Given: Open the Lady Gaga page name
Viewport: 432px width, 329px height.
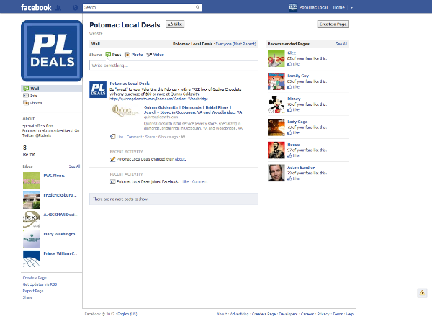Looking at the screenshot, I should (297, 122).
